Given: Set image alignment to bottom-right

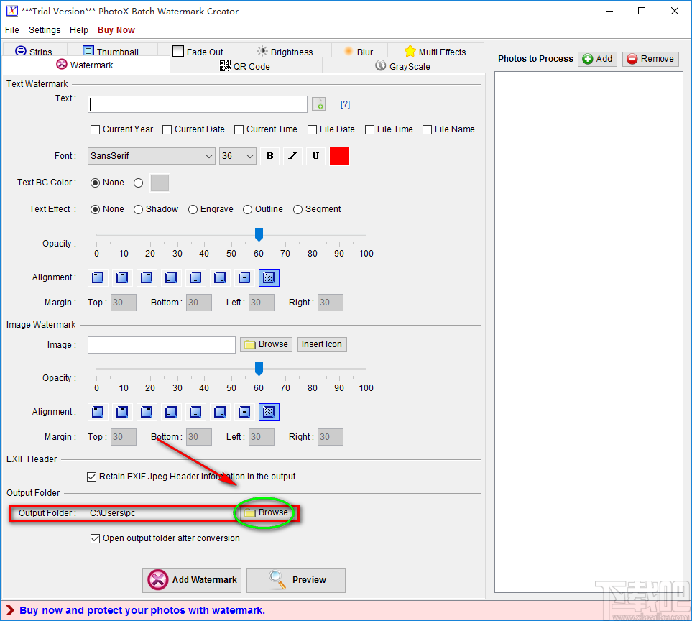Looking at the screenshot, I should click(x=220, y=412).
